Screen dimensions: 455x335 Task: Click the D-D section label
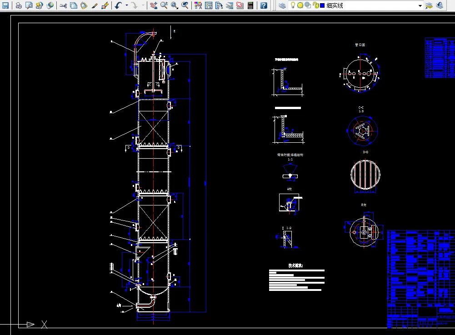pos(365,152)
